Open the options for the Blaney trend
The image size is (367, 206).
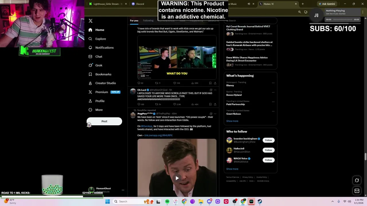[273, 83]
